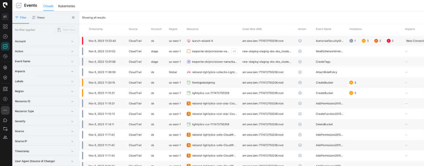Click the three-dots more icon in sidebar
424x166 pixels.
click(5, 110)
